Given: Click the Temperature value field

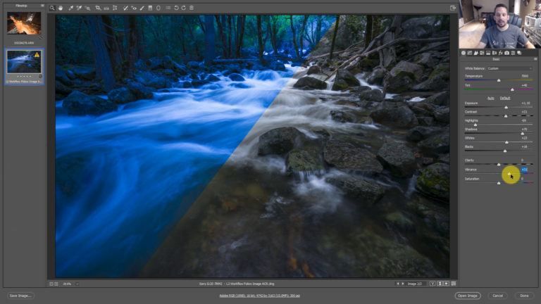Looking at the screenshot, I should pyautogui.click(x=525, y=76).
